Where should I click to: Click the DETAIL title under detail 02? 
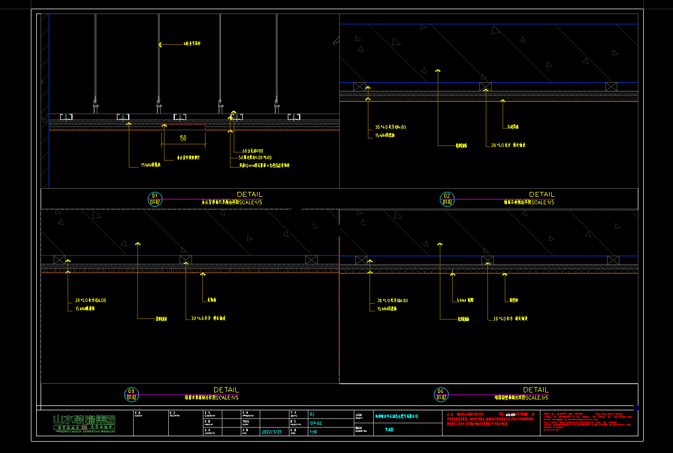pos(542,194)
